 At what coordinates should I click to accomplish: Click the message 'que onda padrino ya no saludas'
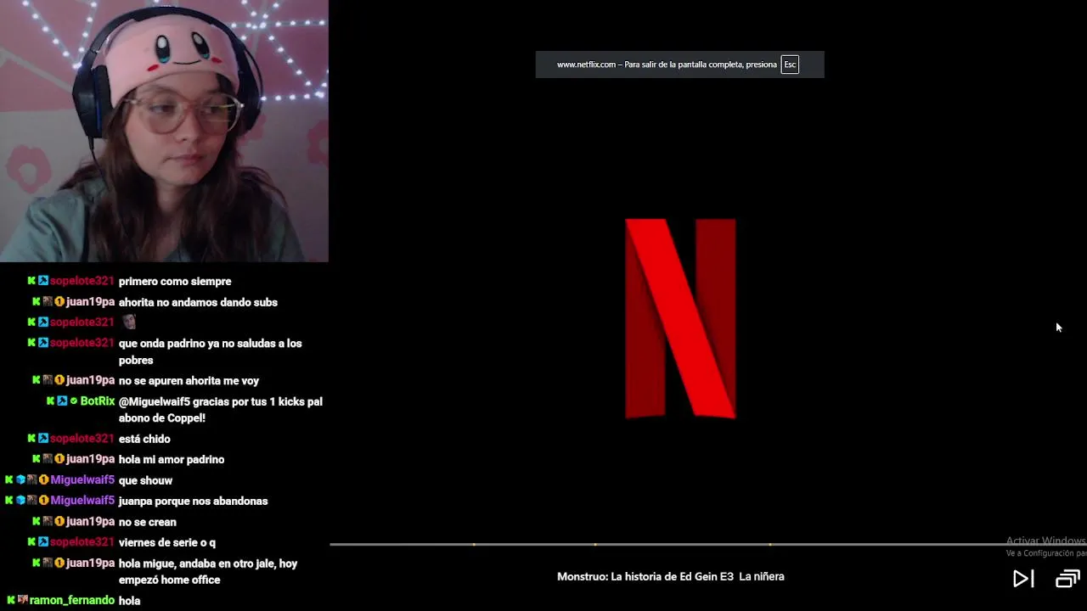210,351
